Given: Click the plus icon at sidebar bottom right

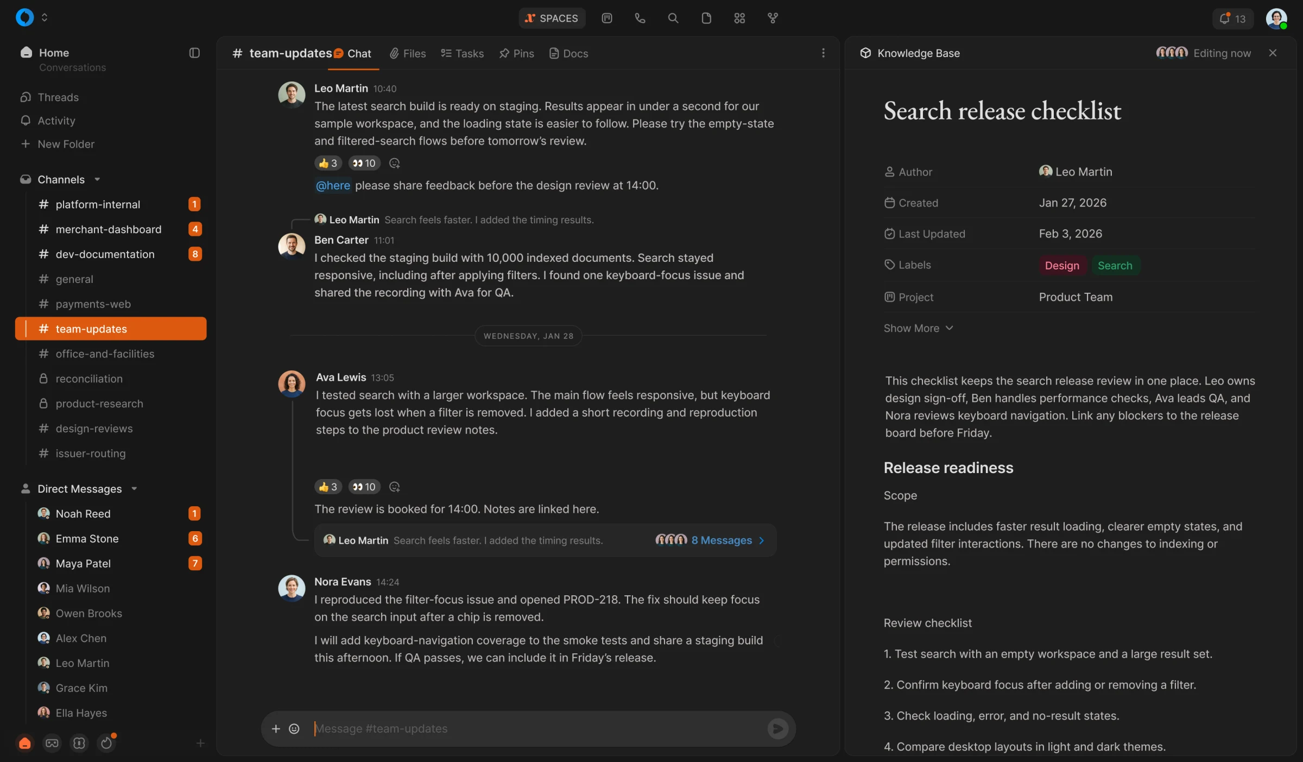Looking at the screenshot, I should [x=200, y=743].
